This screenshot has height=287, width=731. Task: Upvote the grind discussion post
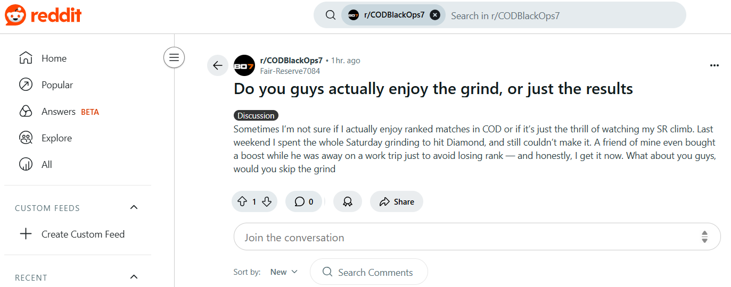(x=242, y=202)
